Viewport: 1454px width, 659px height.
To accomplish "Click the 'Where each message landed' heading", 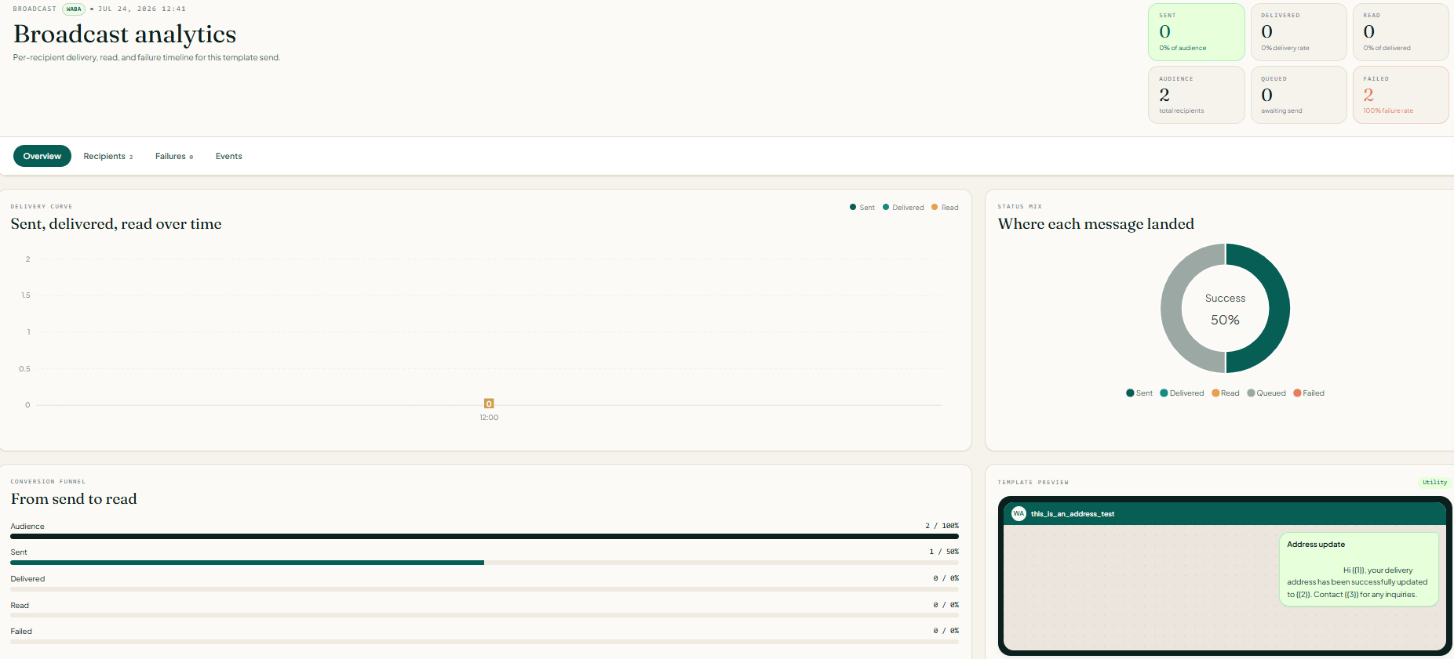I will coord(1096,224).
